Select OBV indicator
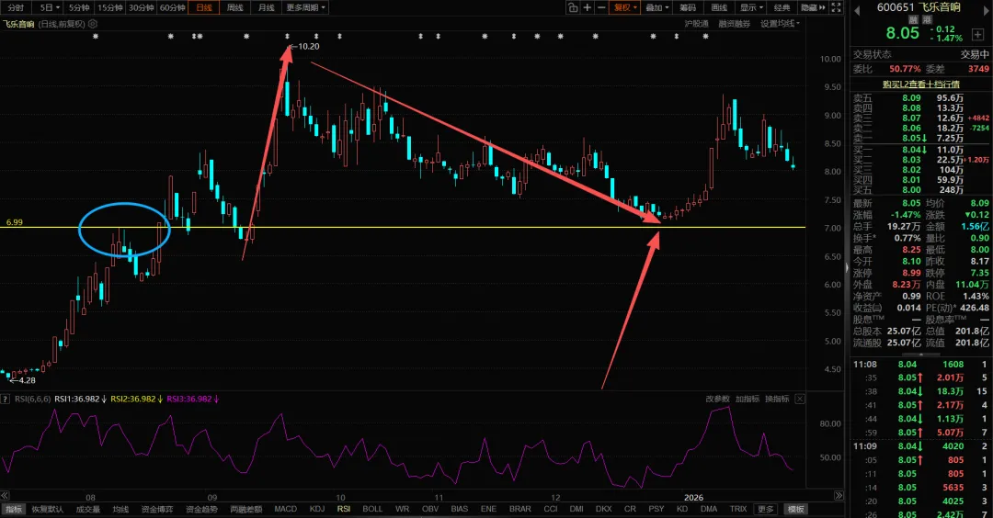The height and width of the screenshot is (518, 993). 430,509
